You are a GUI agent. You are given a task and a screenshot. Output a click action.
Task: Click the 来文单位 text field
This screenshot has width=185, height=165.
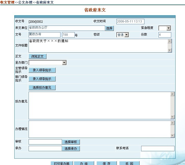pyautogui.click(x=67, y=28)
